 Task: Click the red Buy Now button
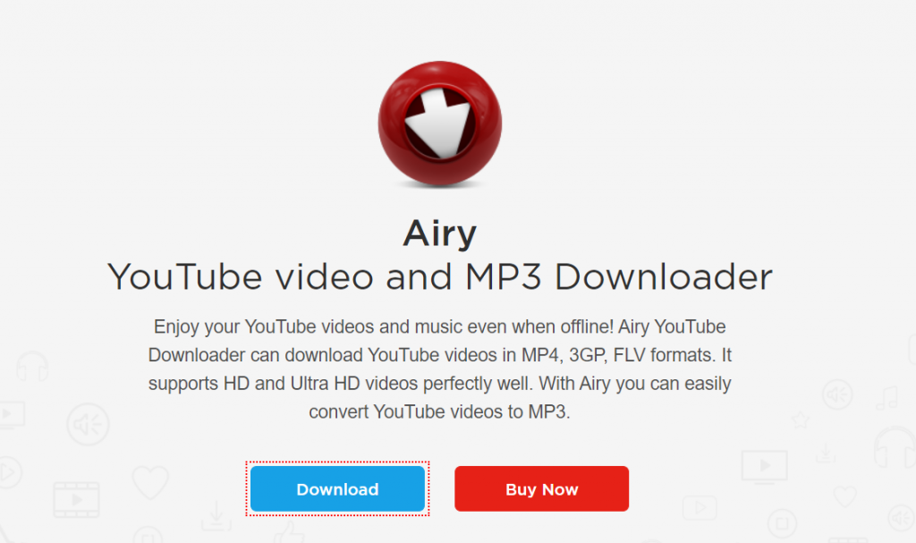(541, 488)
